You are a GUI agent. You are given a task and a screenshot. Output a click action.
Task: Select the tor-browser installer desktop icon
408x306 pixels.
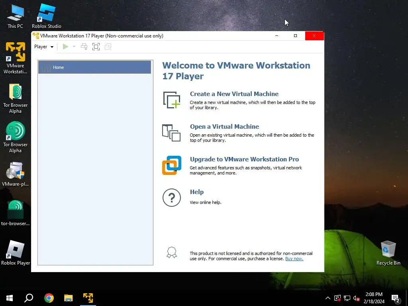[x=16, y=213]
